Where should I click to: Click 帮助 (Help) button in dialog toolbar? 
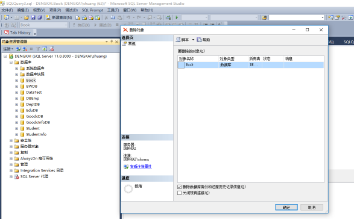[x=203, y=40]
